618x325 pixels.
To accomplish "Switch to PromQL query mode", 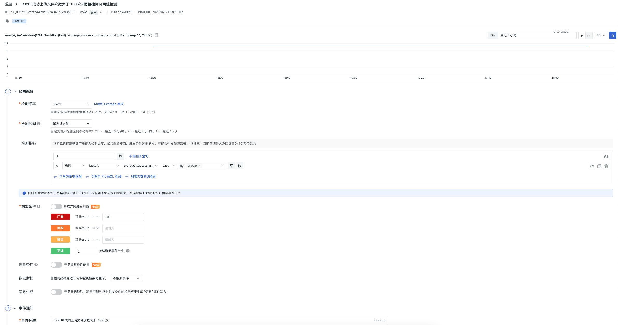I will tap(106, 177).
